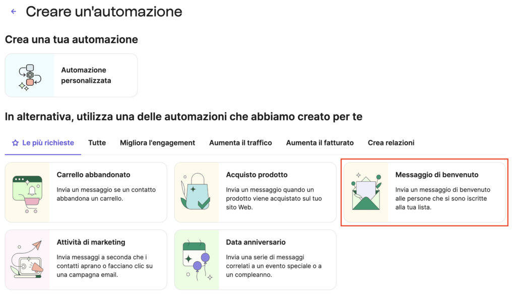Viewport: 516px width, 297px height.
Task: Click the In alternativa, utilizza una delle automazioni heading
Action: pyautogui.click(x=183, y=116)
